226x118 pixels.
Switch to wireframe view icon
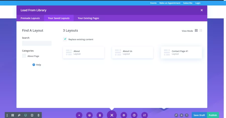13,115
